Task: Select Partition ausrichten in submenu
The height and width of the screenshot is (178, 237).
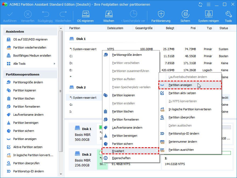Action: (x=190, y=150)
